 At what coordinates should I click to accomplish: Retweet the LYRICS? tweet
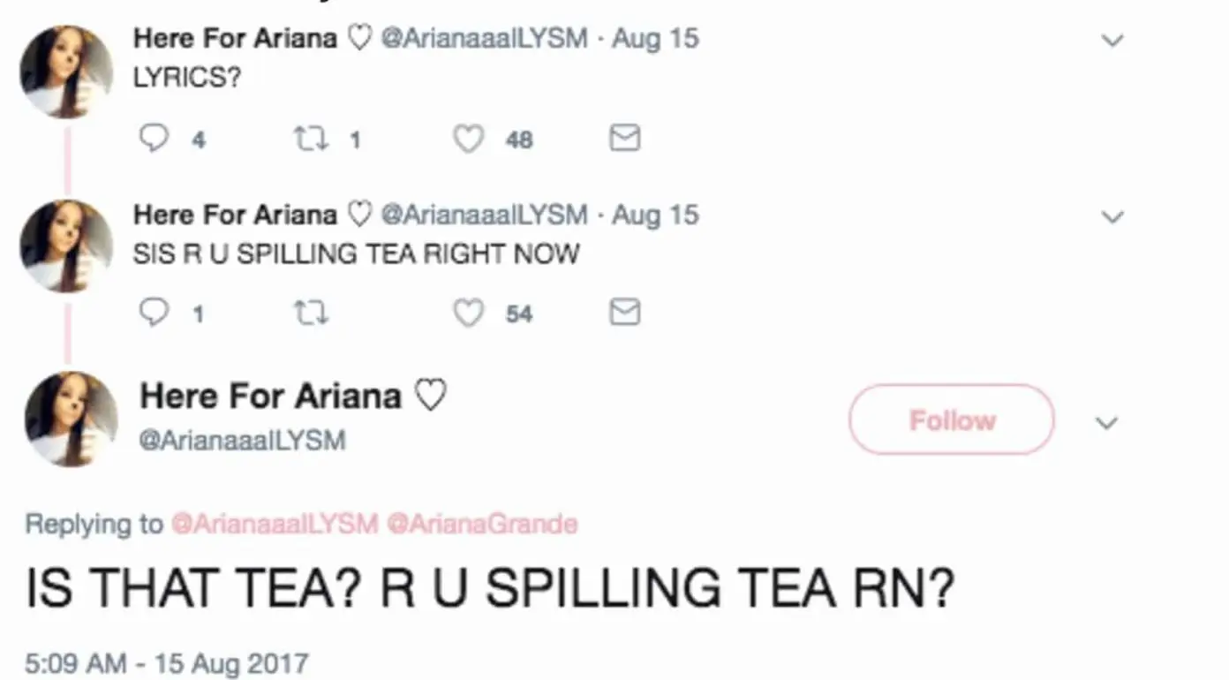tap(311, 139)
